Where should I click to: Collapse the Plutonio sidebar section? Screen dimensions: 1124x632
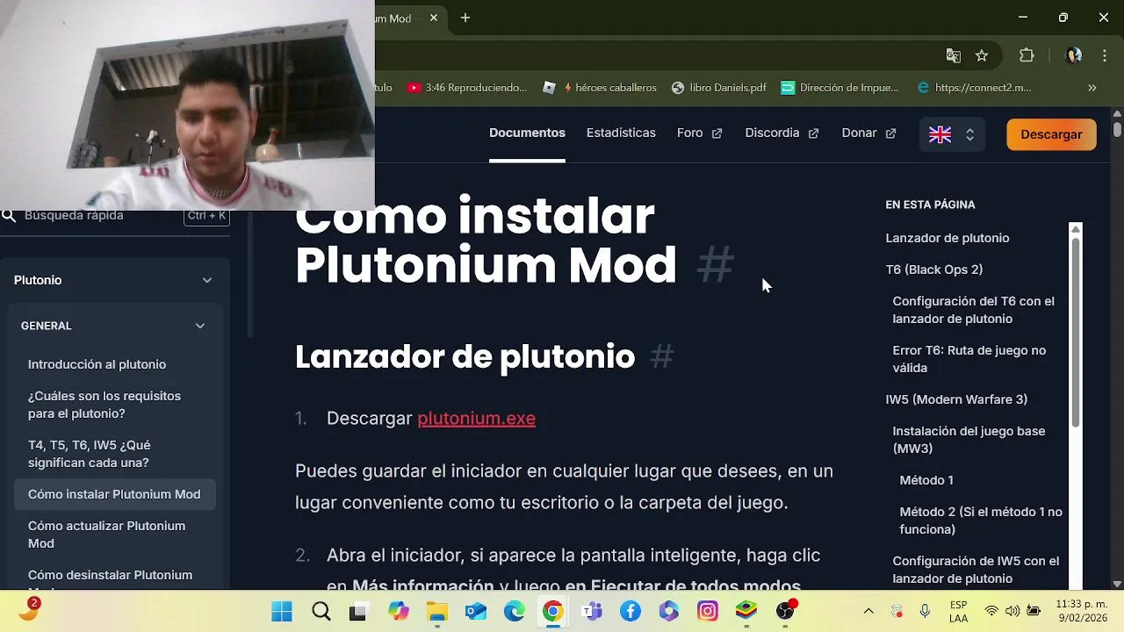pyautogui.click(x=206, y=280)
